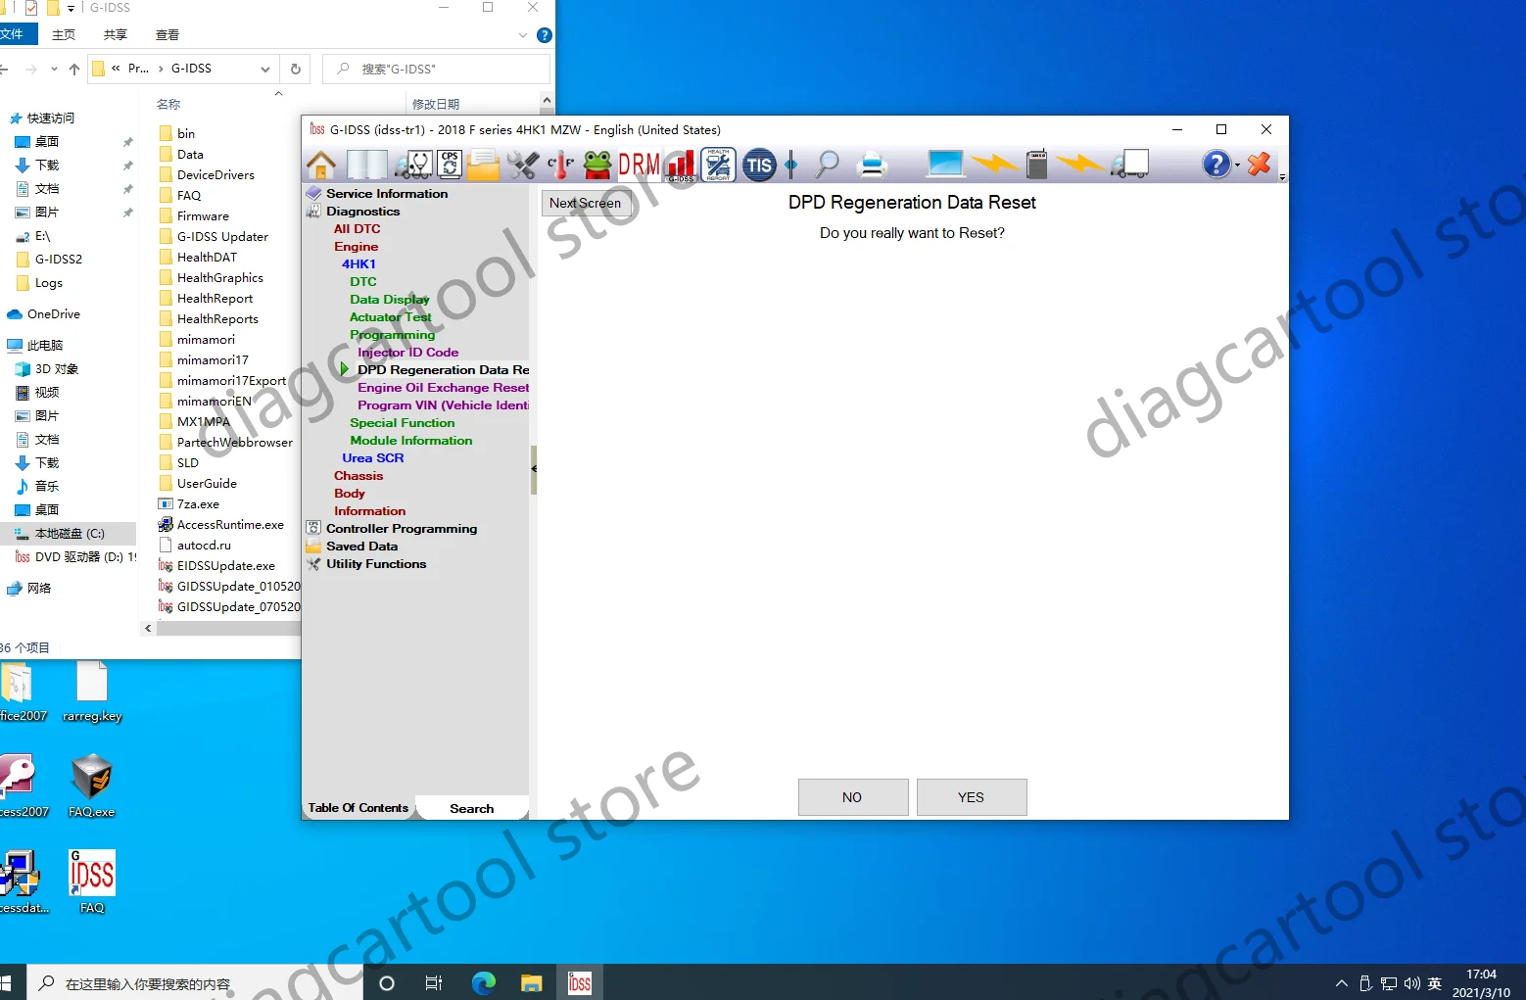Click the laptop computer connection icon
Screen dimensions: 1526x1000
click(946, 164)
